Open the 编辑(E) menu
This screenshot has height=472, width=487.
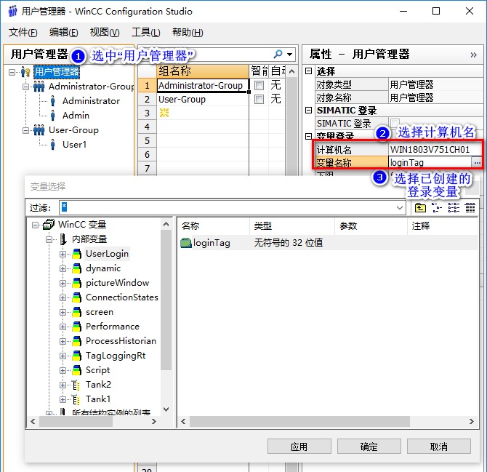pyautogui.click(x=63, y=32)
